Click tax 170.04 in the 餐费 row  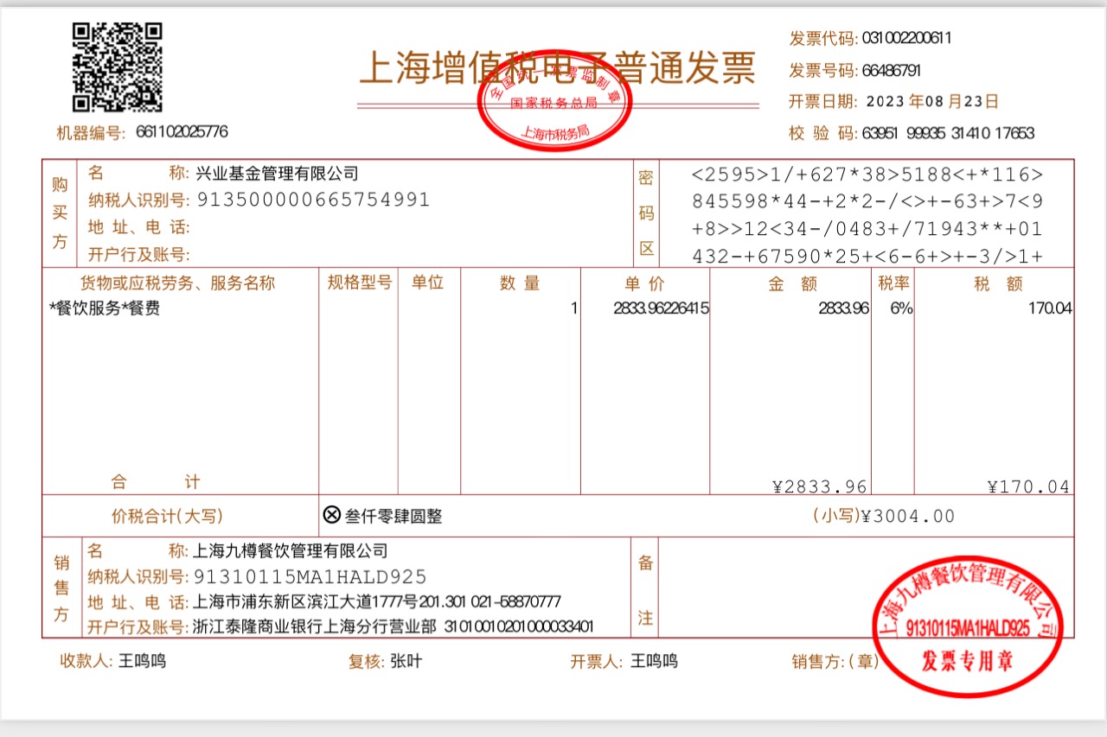[x=1051, y=308]
